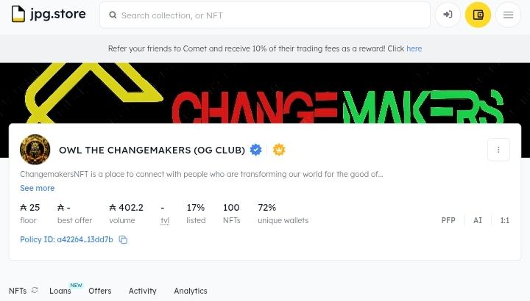Viewport: 530px width, 301px height.
Task: Click the sign-in arrow icon
Action: click(448, 15)
